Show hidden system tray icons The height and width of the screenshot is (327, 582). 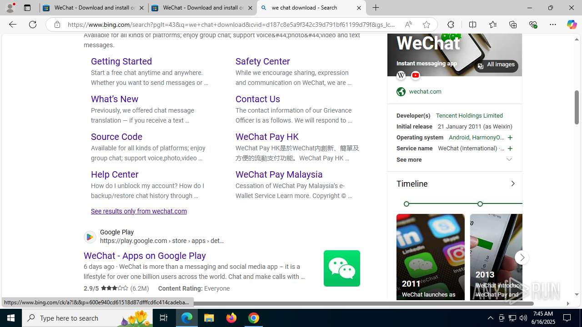click(x=490, y=318)
